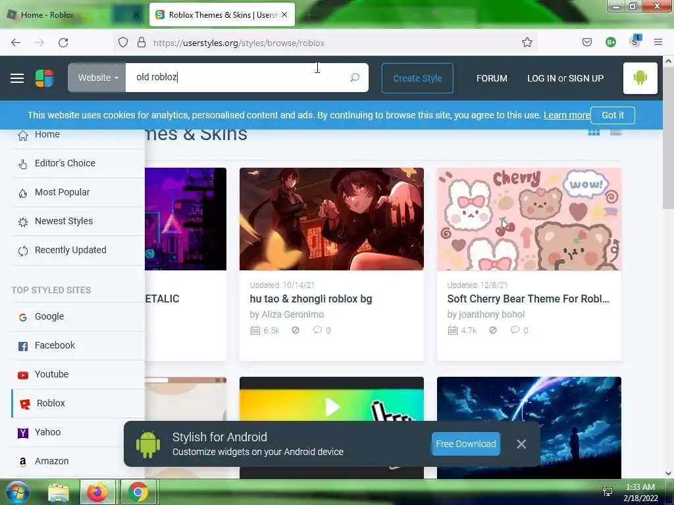Open the FORUM link

[x=492, y=78]
